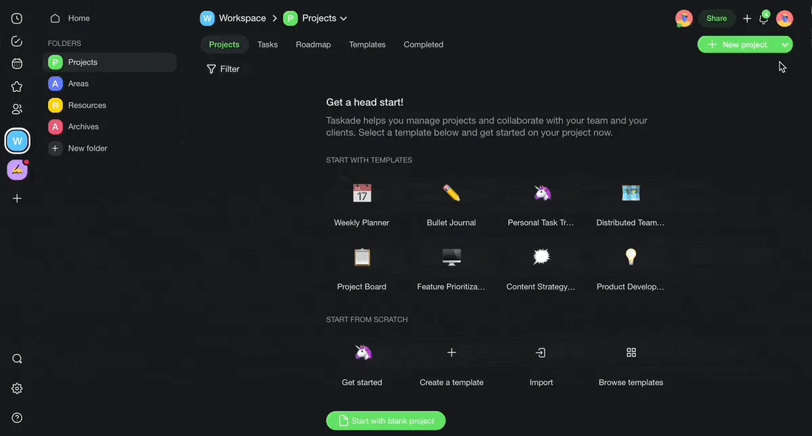Open the recent activity clock icon
Viewport: 812px width, 436px height.
pos(17,19)
